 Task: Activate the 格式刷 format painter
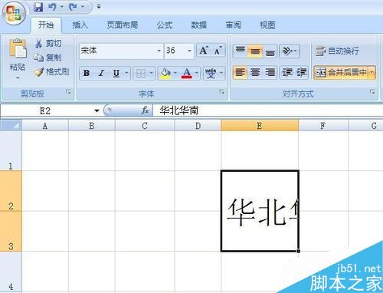(52, 72)
